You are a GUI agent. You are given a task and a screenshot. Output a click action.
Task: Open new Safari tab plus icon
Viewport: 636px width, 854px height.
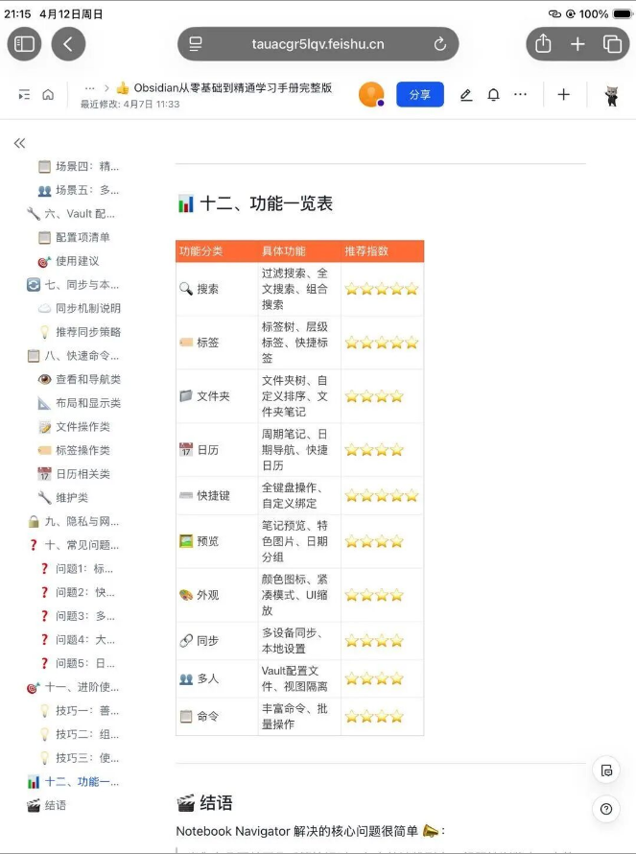tap(577, 44)
